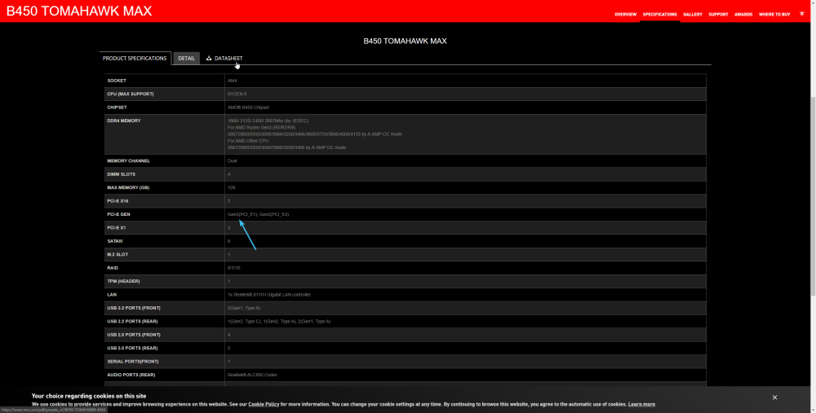Viewport: 816px width, 413px height.
Task: Click the PCI-E X1 label
Action: [117, 228]
